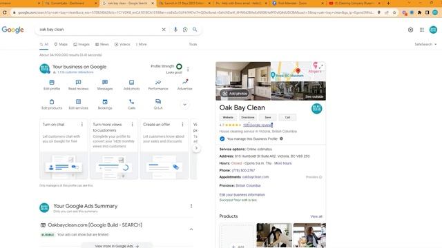Select the All search tab

click(44, 44)
